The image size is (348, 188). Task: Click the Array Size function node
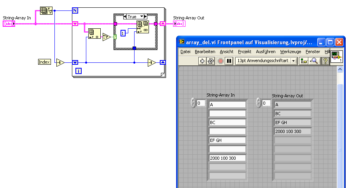[46, 10]
